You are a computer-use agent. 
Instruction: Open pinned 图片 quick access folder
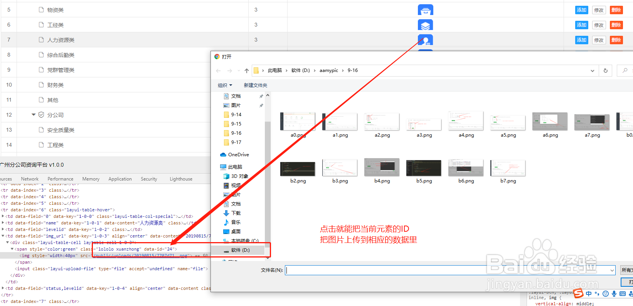pos(232,105)
